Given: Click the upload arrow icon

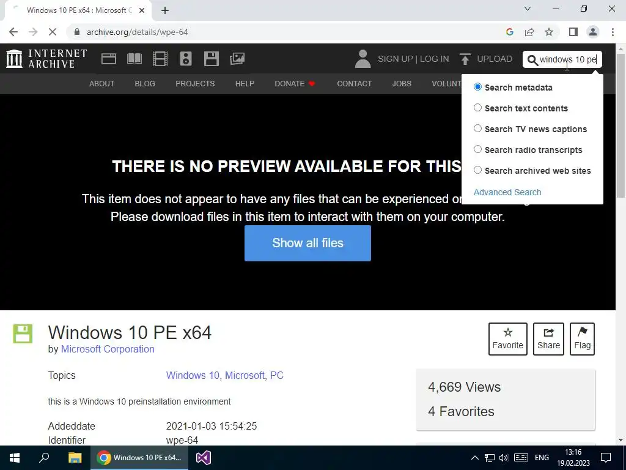Looking at the screenshot, I should point(465,59).
